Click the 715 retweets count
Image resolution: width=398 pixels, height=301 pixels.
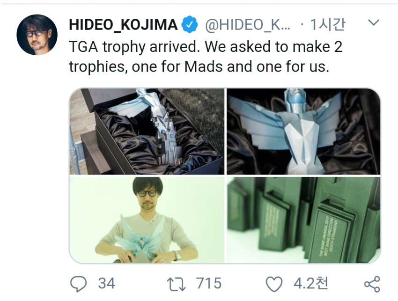tap(209, 284)
